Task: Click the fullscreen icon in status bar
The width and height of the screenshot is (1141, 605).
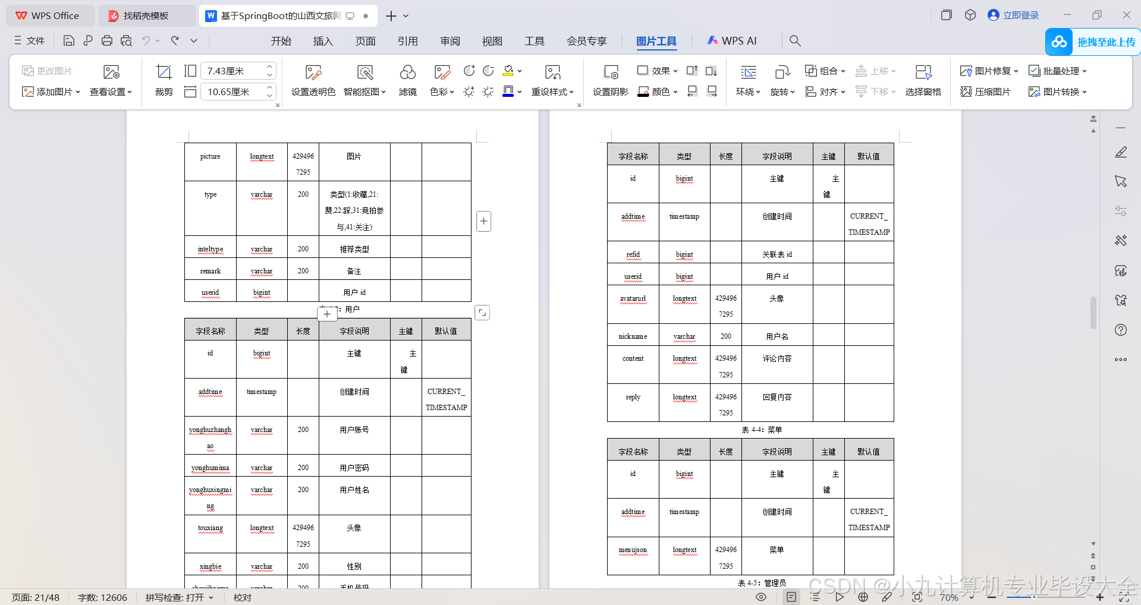Action: [1124, 597]
